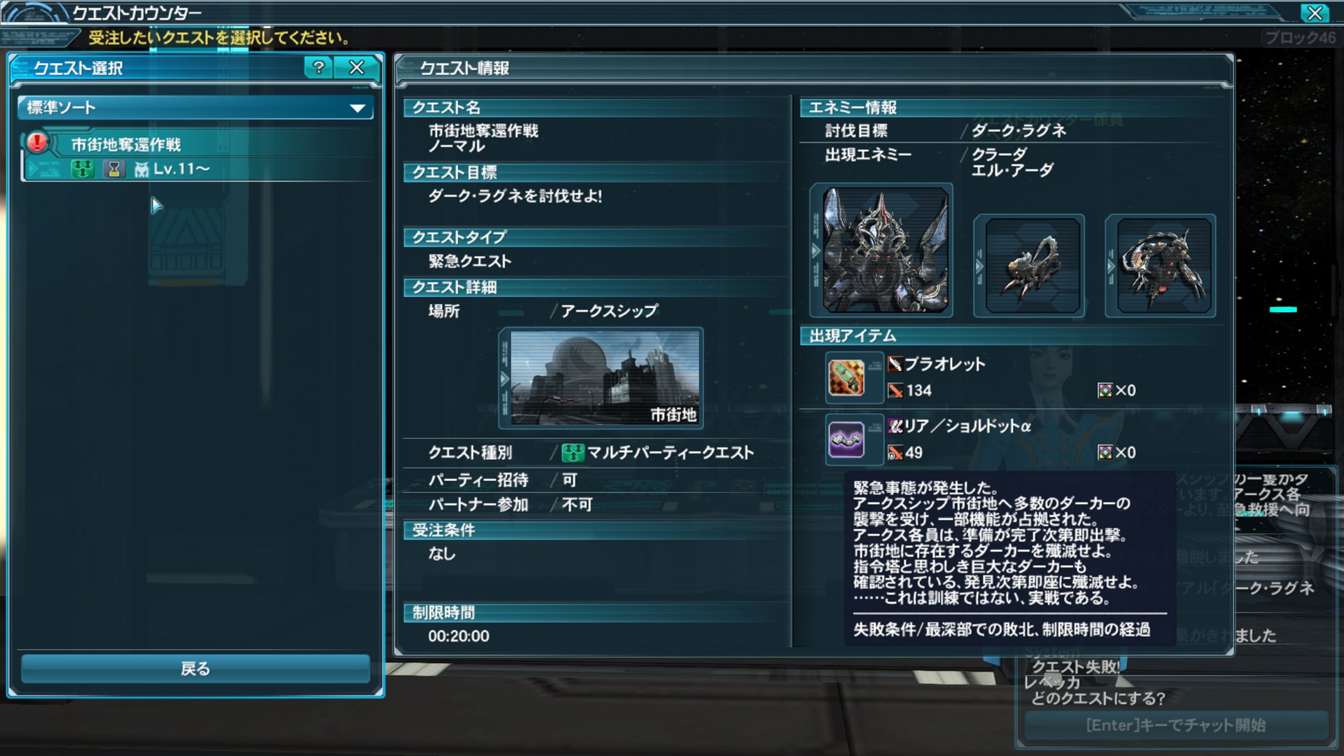Click the chat input field to start chatting

(1175, 725)
